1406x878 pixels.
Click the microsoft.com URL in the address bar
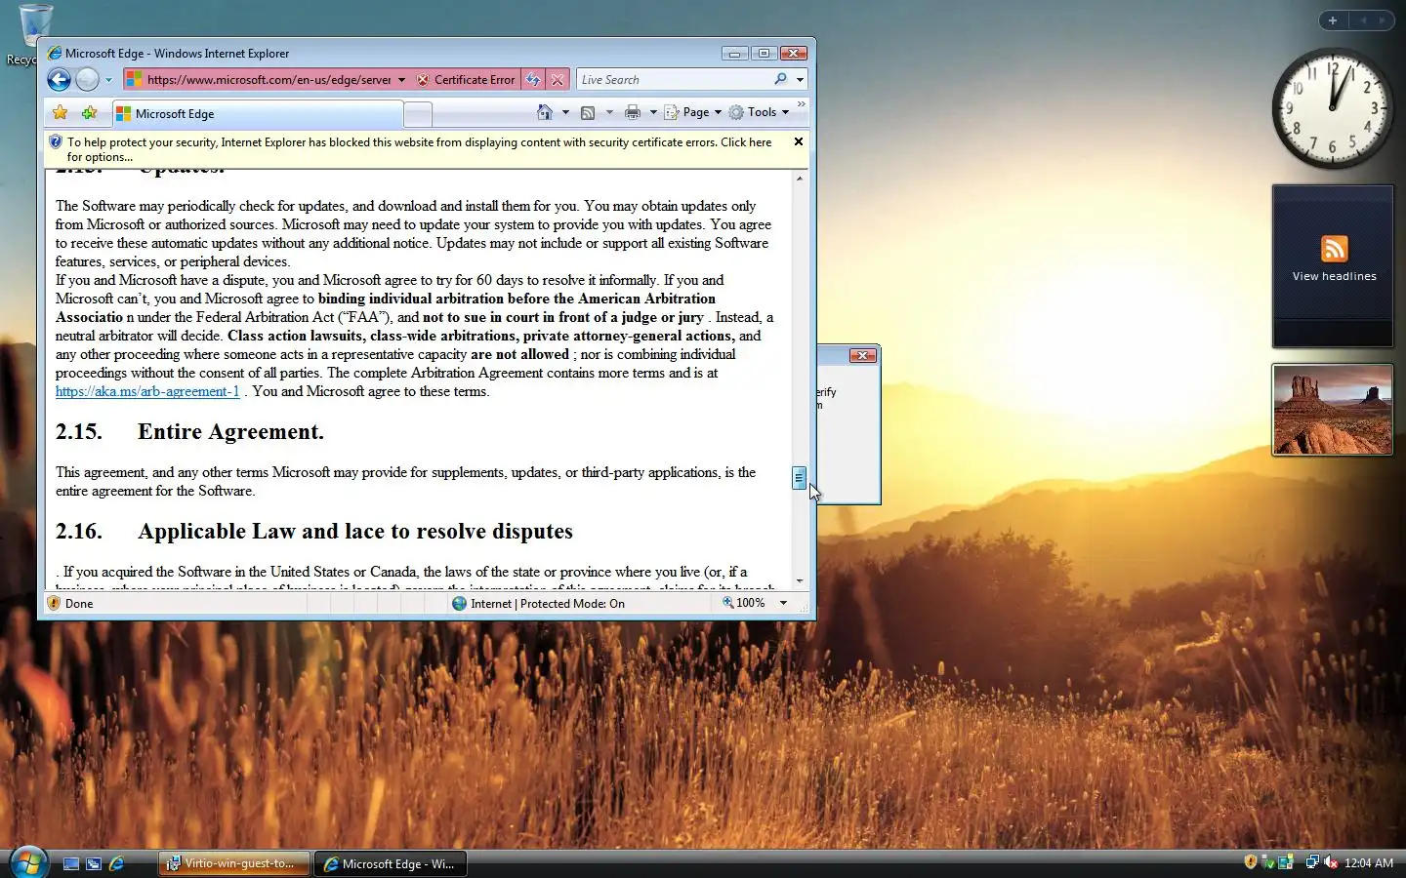(x=269, y=80)
